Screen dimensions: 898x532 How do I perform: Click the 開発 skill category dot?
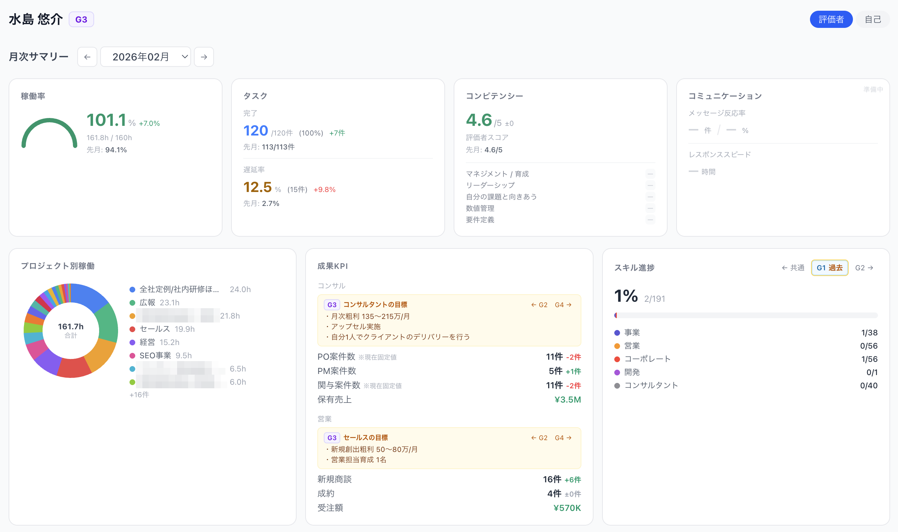pos(617,373)
